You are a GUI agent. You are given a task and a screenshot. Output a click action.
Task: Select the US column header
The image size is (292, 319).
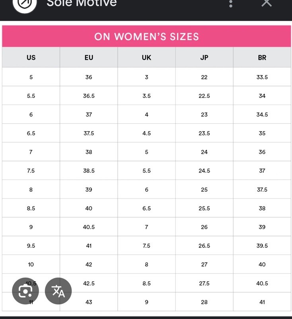31,57
